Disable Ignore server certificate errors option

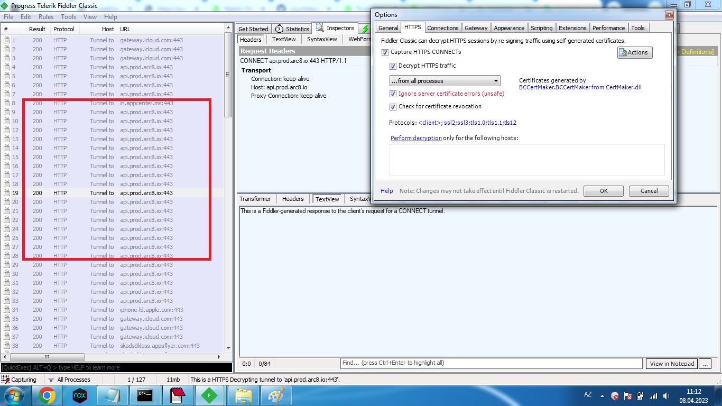(393, 94)
